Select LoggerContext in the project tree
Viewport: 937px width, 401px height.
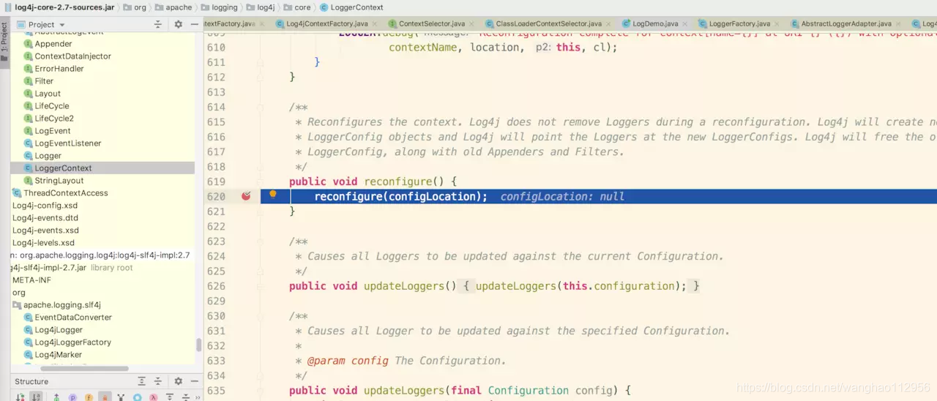pyautogui.click(x=63, y=168)
